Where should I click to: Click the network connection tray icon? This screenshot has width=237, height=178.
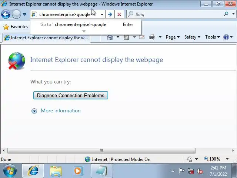point(191,171)
